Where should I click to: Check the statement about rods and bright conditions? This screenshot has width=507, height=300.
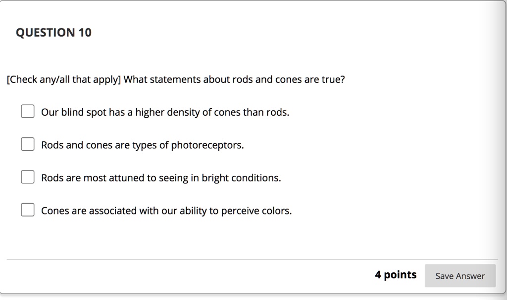(27, 176)
